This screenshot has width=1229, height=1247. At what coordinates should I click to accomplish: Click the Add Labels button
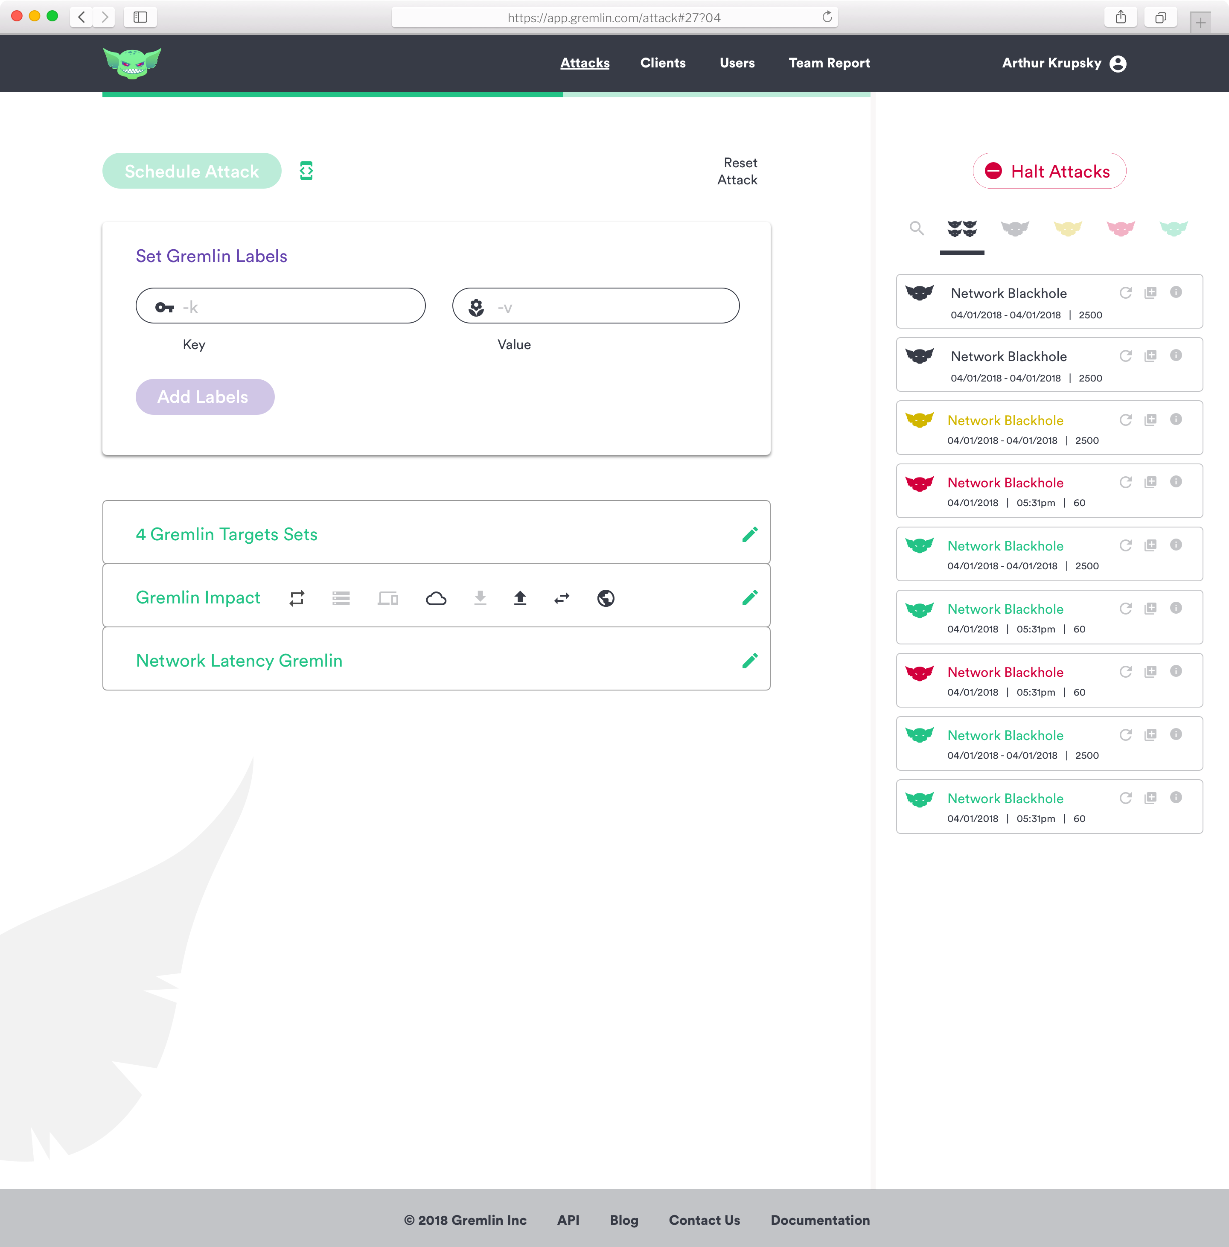point(205,397)
